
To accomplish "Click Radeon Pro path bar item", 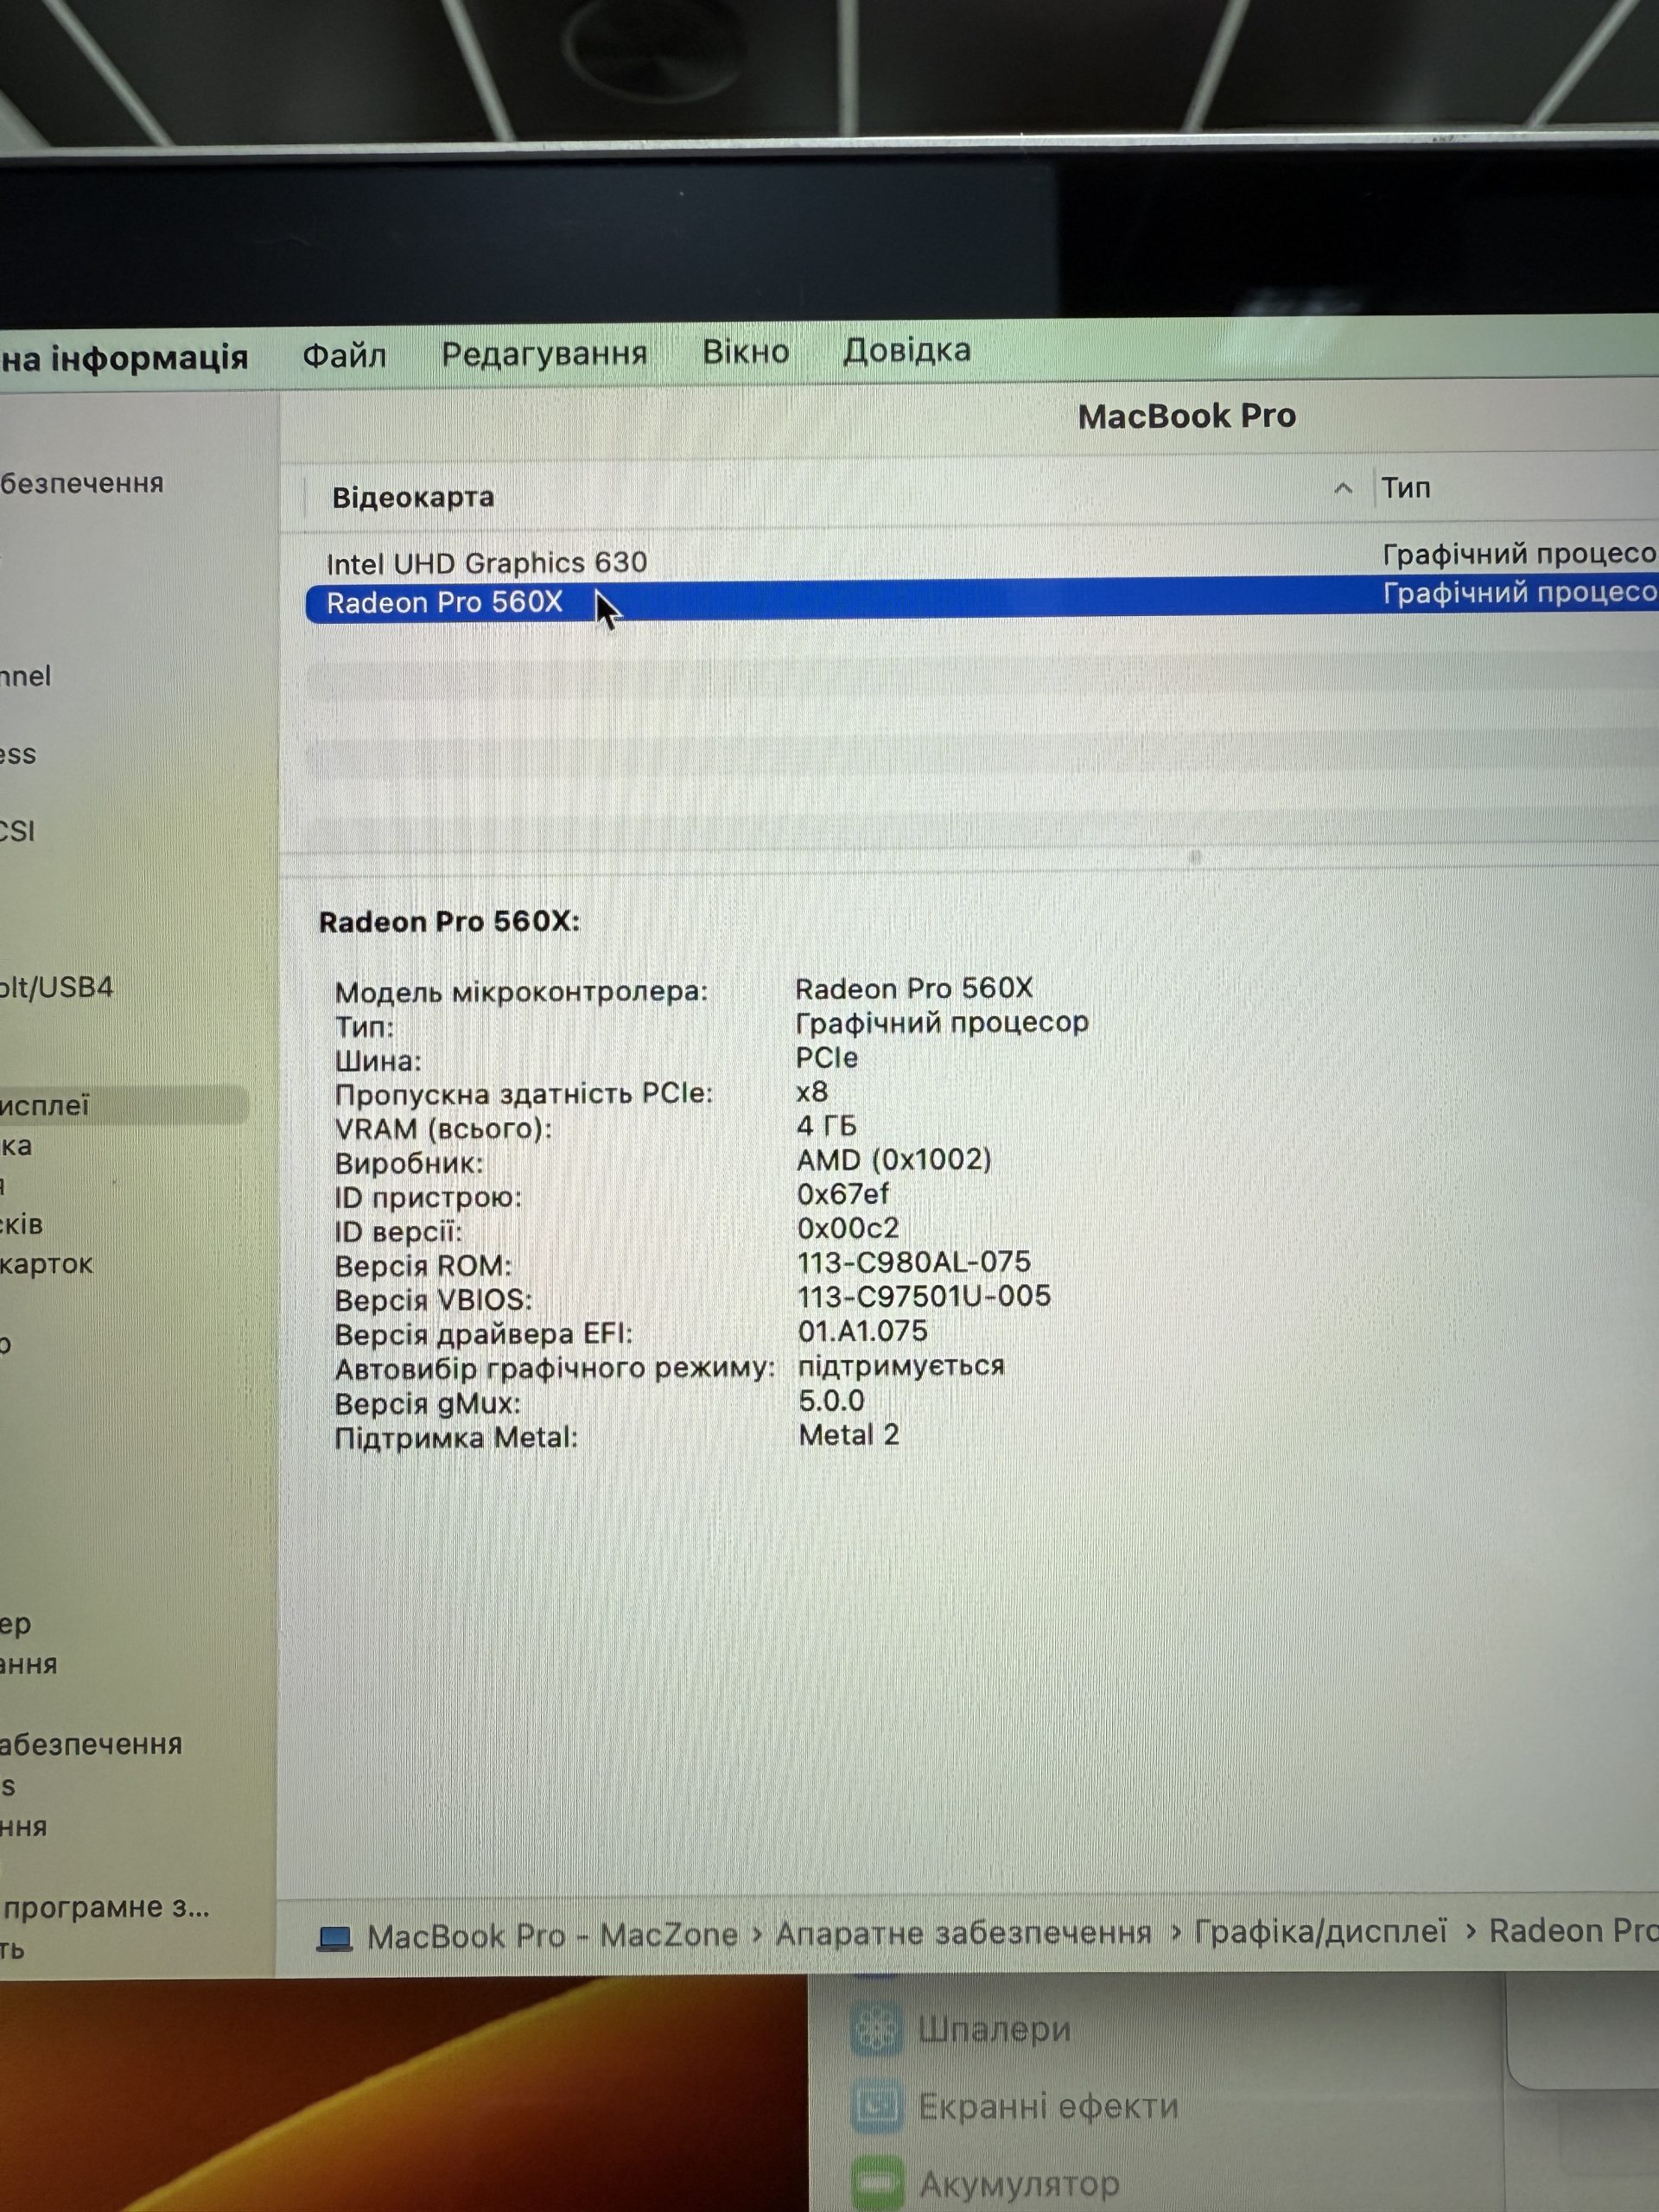I will 1574,1930.
